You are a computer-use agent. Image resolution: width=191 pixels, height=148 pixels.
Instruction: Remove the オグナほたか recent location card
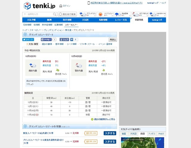click(x=147, y=16)
